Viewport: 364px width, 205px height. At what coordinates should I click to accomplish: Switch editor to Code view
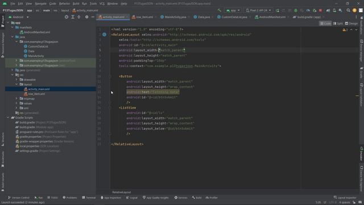click(325, 23)
